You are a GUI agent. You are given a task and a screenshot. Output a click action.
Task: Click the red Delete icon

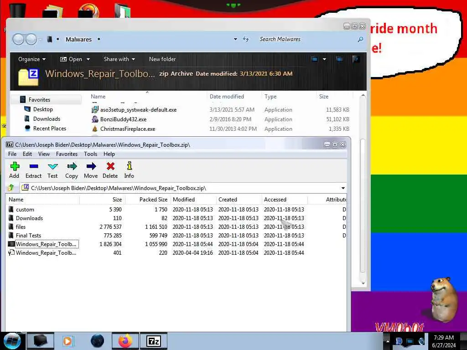[110, 170]
